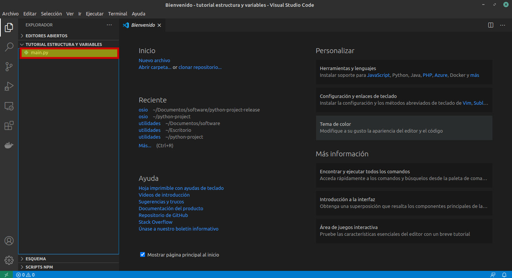Open Repositorio de GitHub link

(x=163, y=215)
